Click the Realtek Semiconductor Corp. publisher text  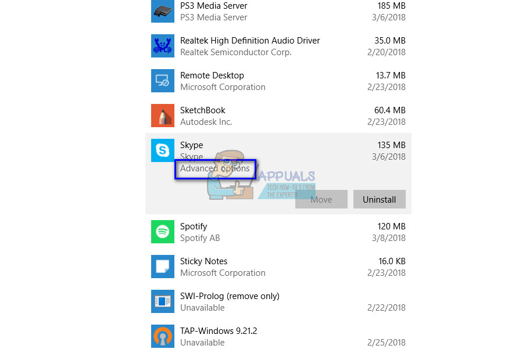pyautogui.click(x=235, y=52)
